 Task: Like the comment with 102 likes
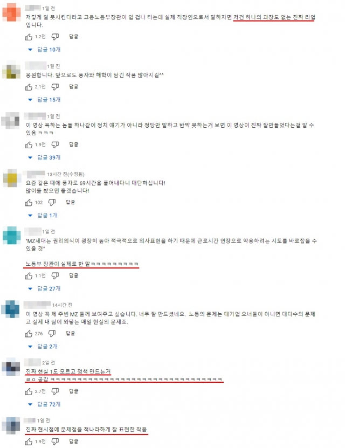(x=29, y=203)
